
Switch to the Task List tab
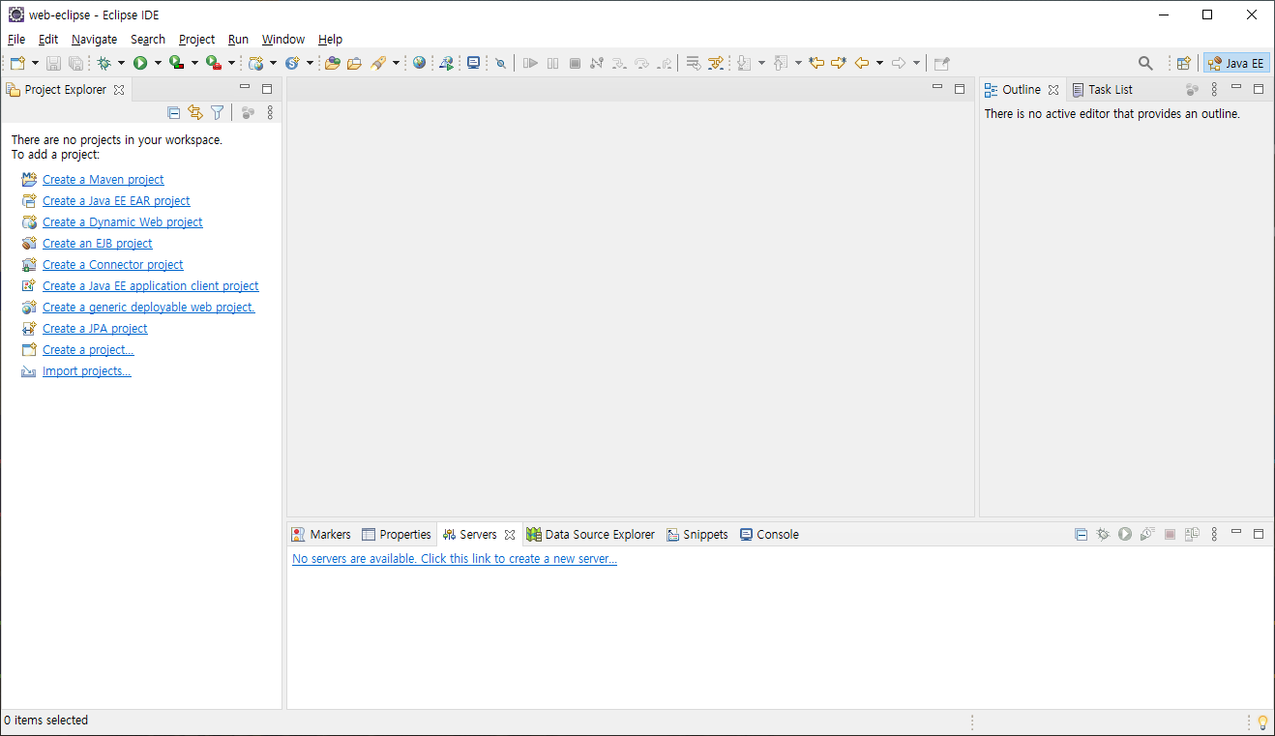click(x=1101, y=89)
